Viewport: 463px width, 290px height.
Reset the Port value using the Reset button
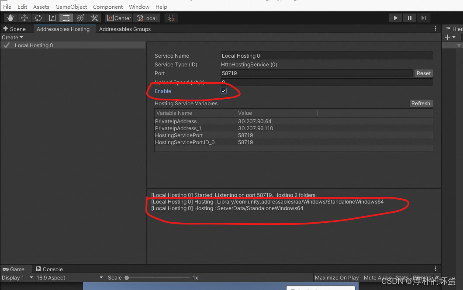point(423,73)
